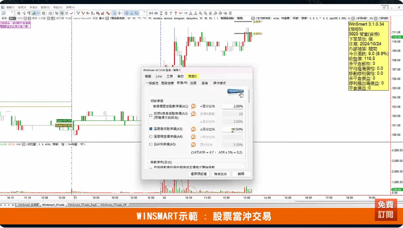The height and width of the screenshot is (228, 403).
Task: Click the 確定送出 confirm button
Action: coord(221,174)
